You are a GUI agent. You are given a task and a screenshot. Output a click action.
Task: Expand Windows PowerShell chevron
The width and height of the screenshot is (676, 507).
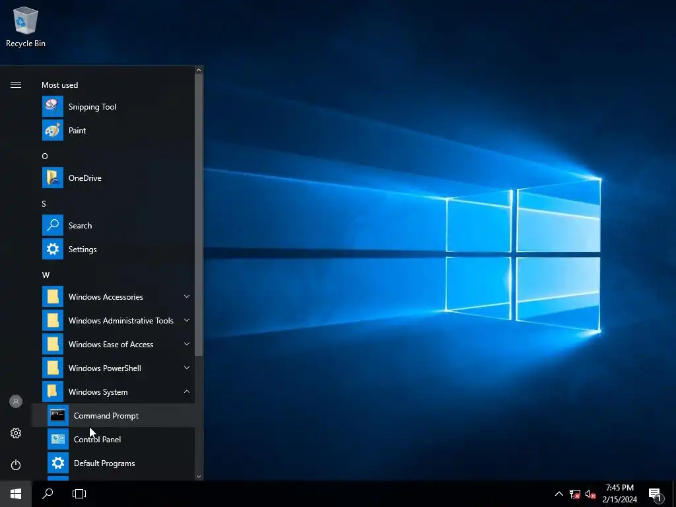[187, 367]
